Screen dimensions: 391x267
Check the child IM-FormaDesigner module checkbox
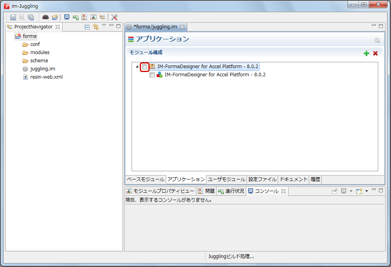coord(152,75)
